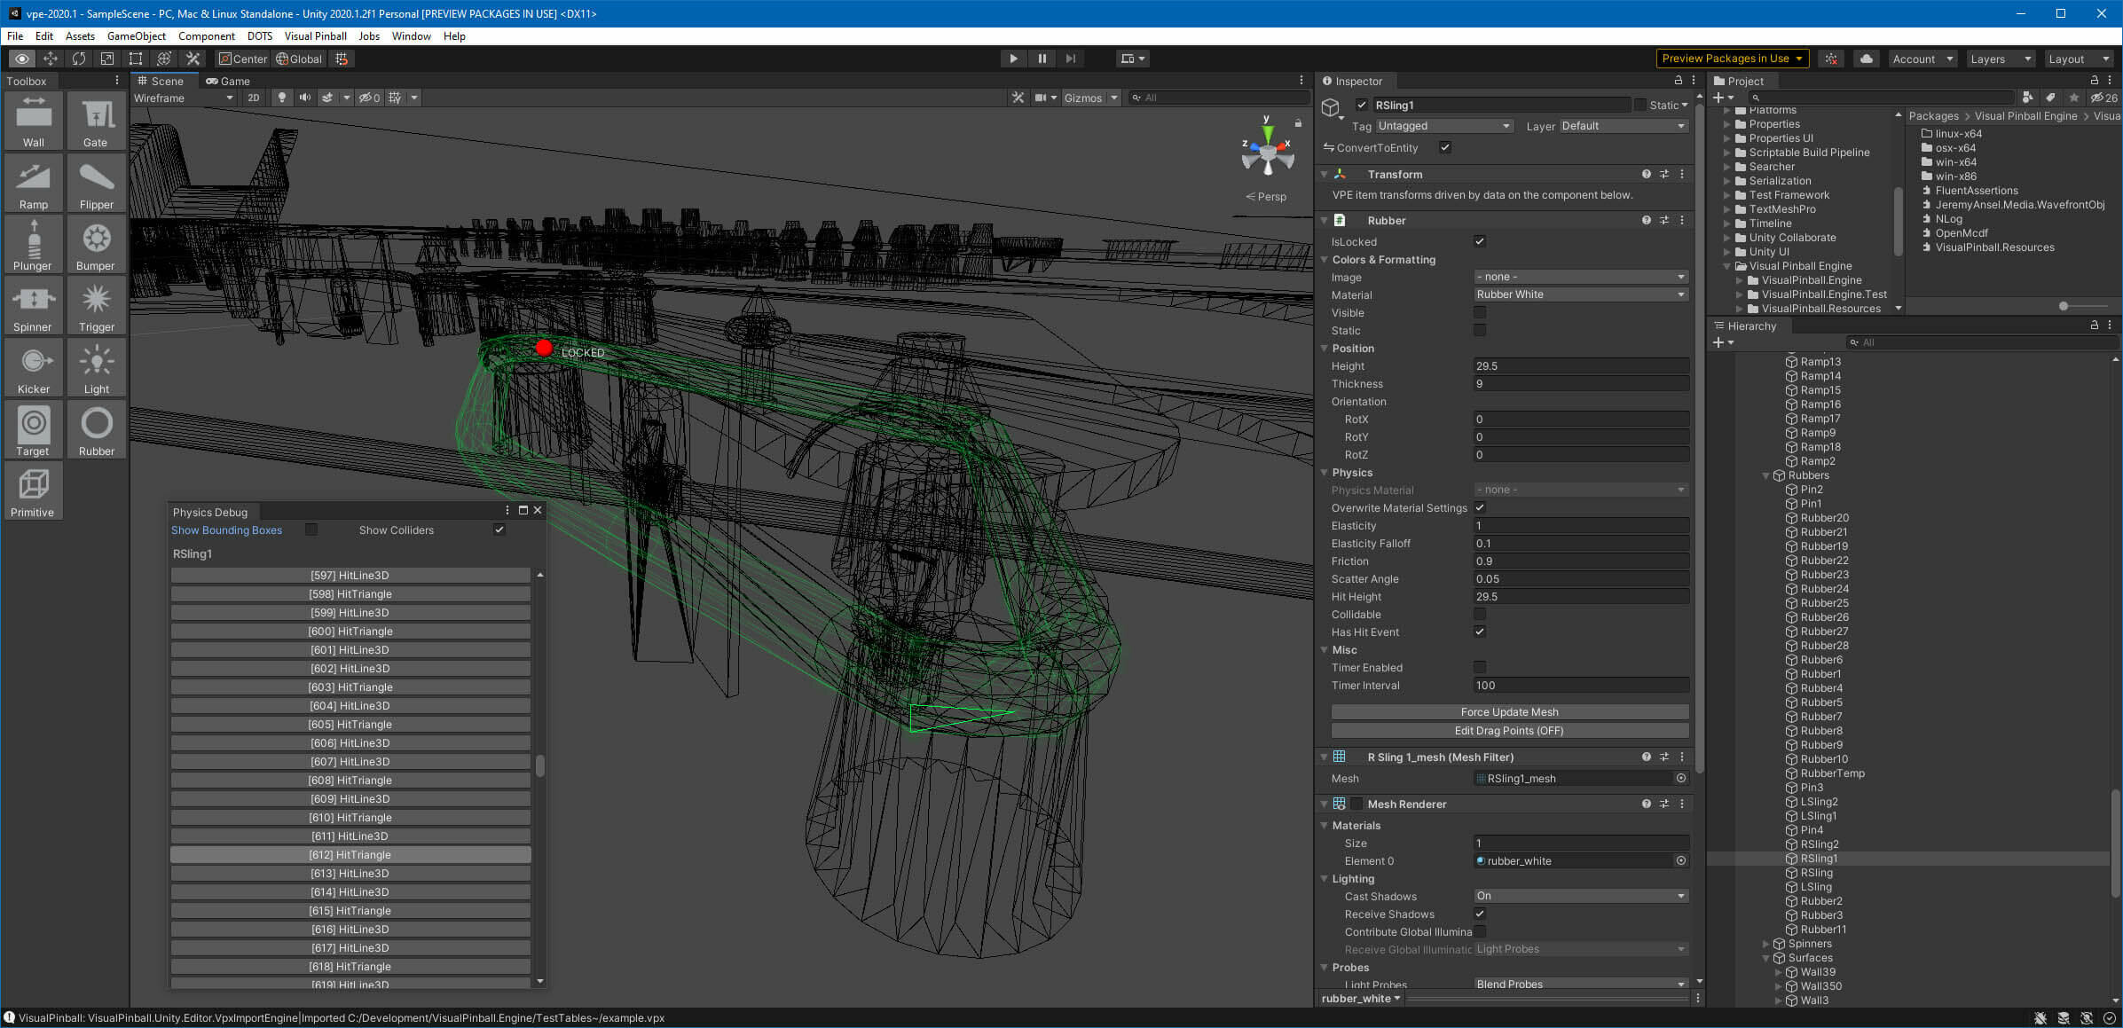The height and width of the screenshot is (1028, 2123).
Task: Open Mesh picker for RSling1_mesh
Action: pos(1680,778)
